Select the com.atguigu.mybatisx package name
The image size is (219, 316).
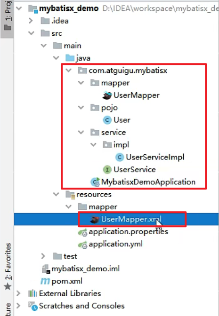tap(128, 71)
